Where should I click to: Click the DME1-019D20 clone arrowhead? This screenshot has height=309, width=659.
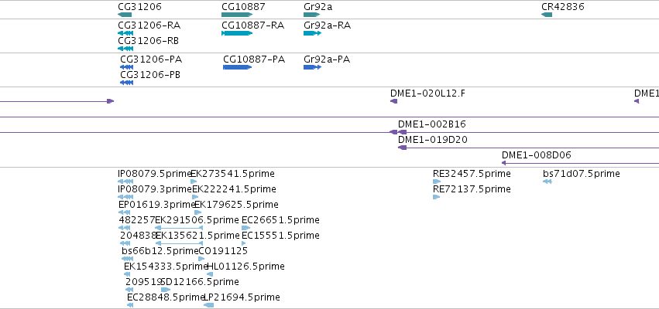pos(402,148)
